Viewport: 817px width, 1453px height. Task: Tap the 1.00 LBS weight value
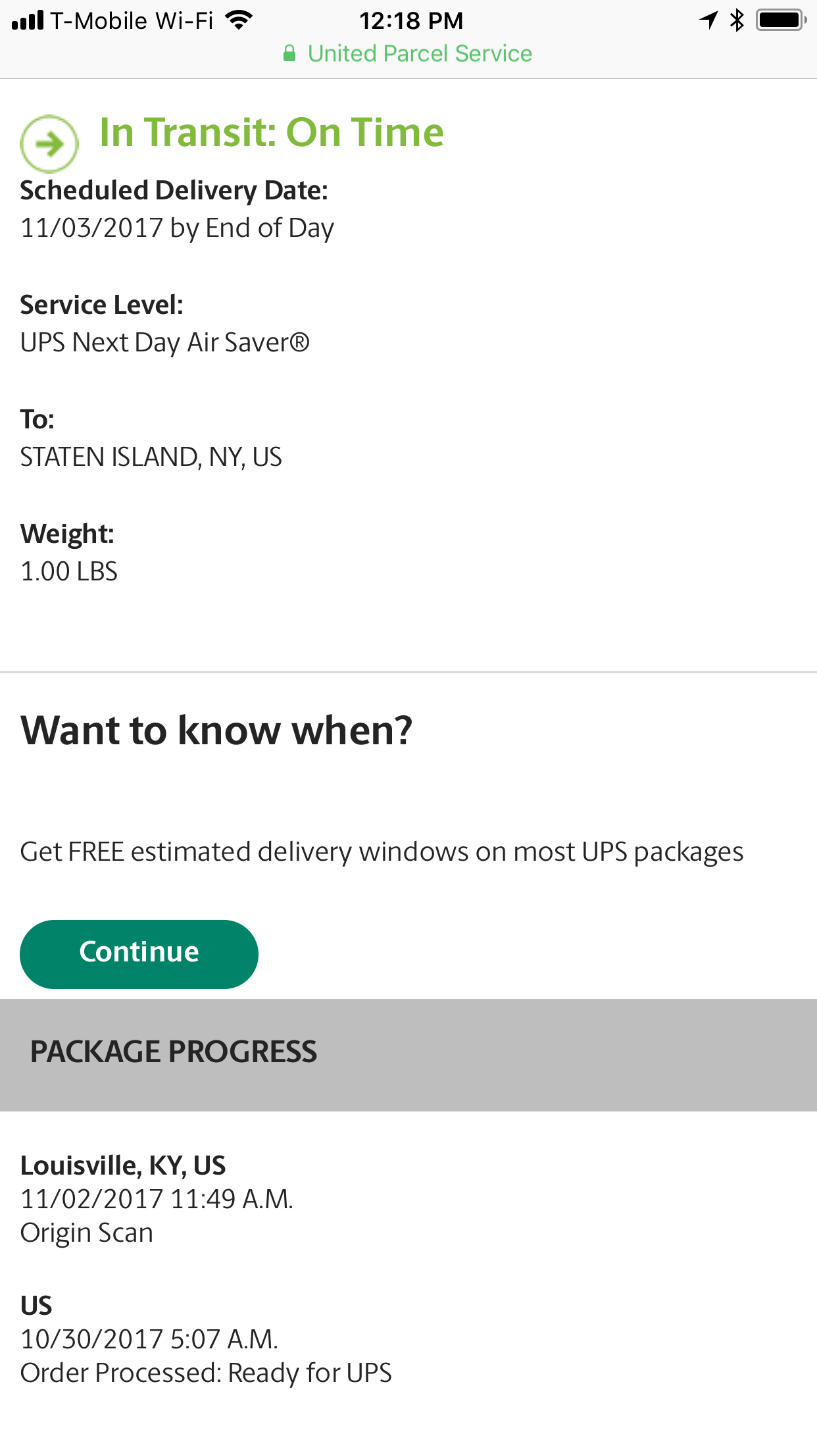click(69, 571)
